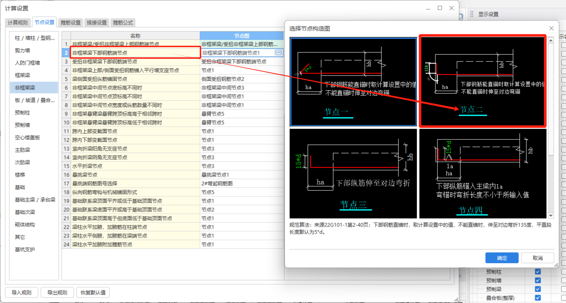566x303 pixels.
Task: Choose the 节点三 construction diagram
Action: [353, 174]
